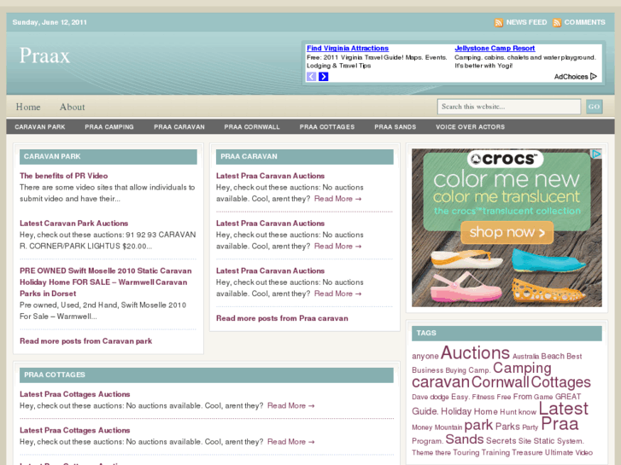Open Latest Caravan Park Auctions post
The image size is (621, 465).
coord(74,224)
